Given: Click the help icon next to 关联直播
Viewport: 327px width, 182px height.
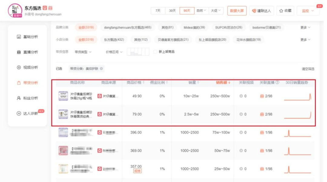Looking at the screenshot, I should [x=277, y=82].
